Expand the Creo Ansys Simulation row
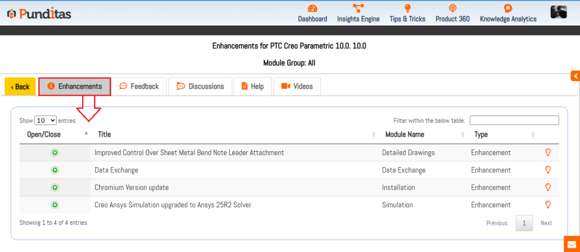 point(55,205)
